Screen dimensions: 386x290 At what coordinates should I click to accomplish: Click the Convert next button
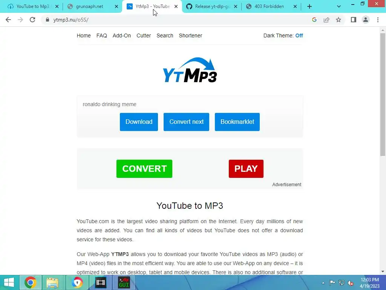tap(186, 122)
